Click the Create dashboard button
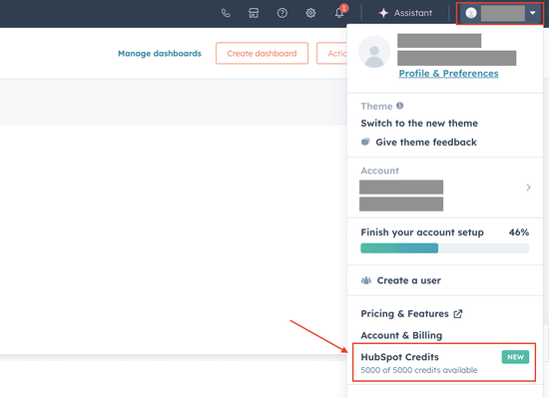Screen dimensions: 549x398 (262, 53)
